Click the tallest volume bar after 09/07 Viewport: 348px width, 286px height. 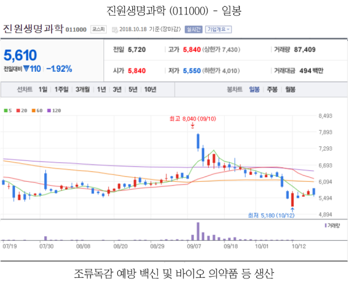pos(198,231)
